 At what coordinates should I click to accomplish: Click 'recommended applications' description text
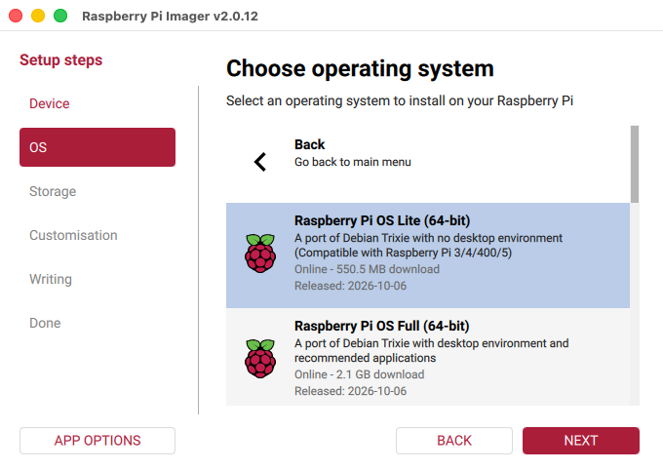366,358
